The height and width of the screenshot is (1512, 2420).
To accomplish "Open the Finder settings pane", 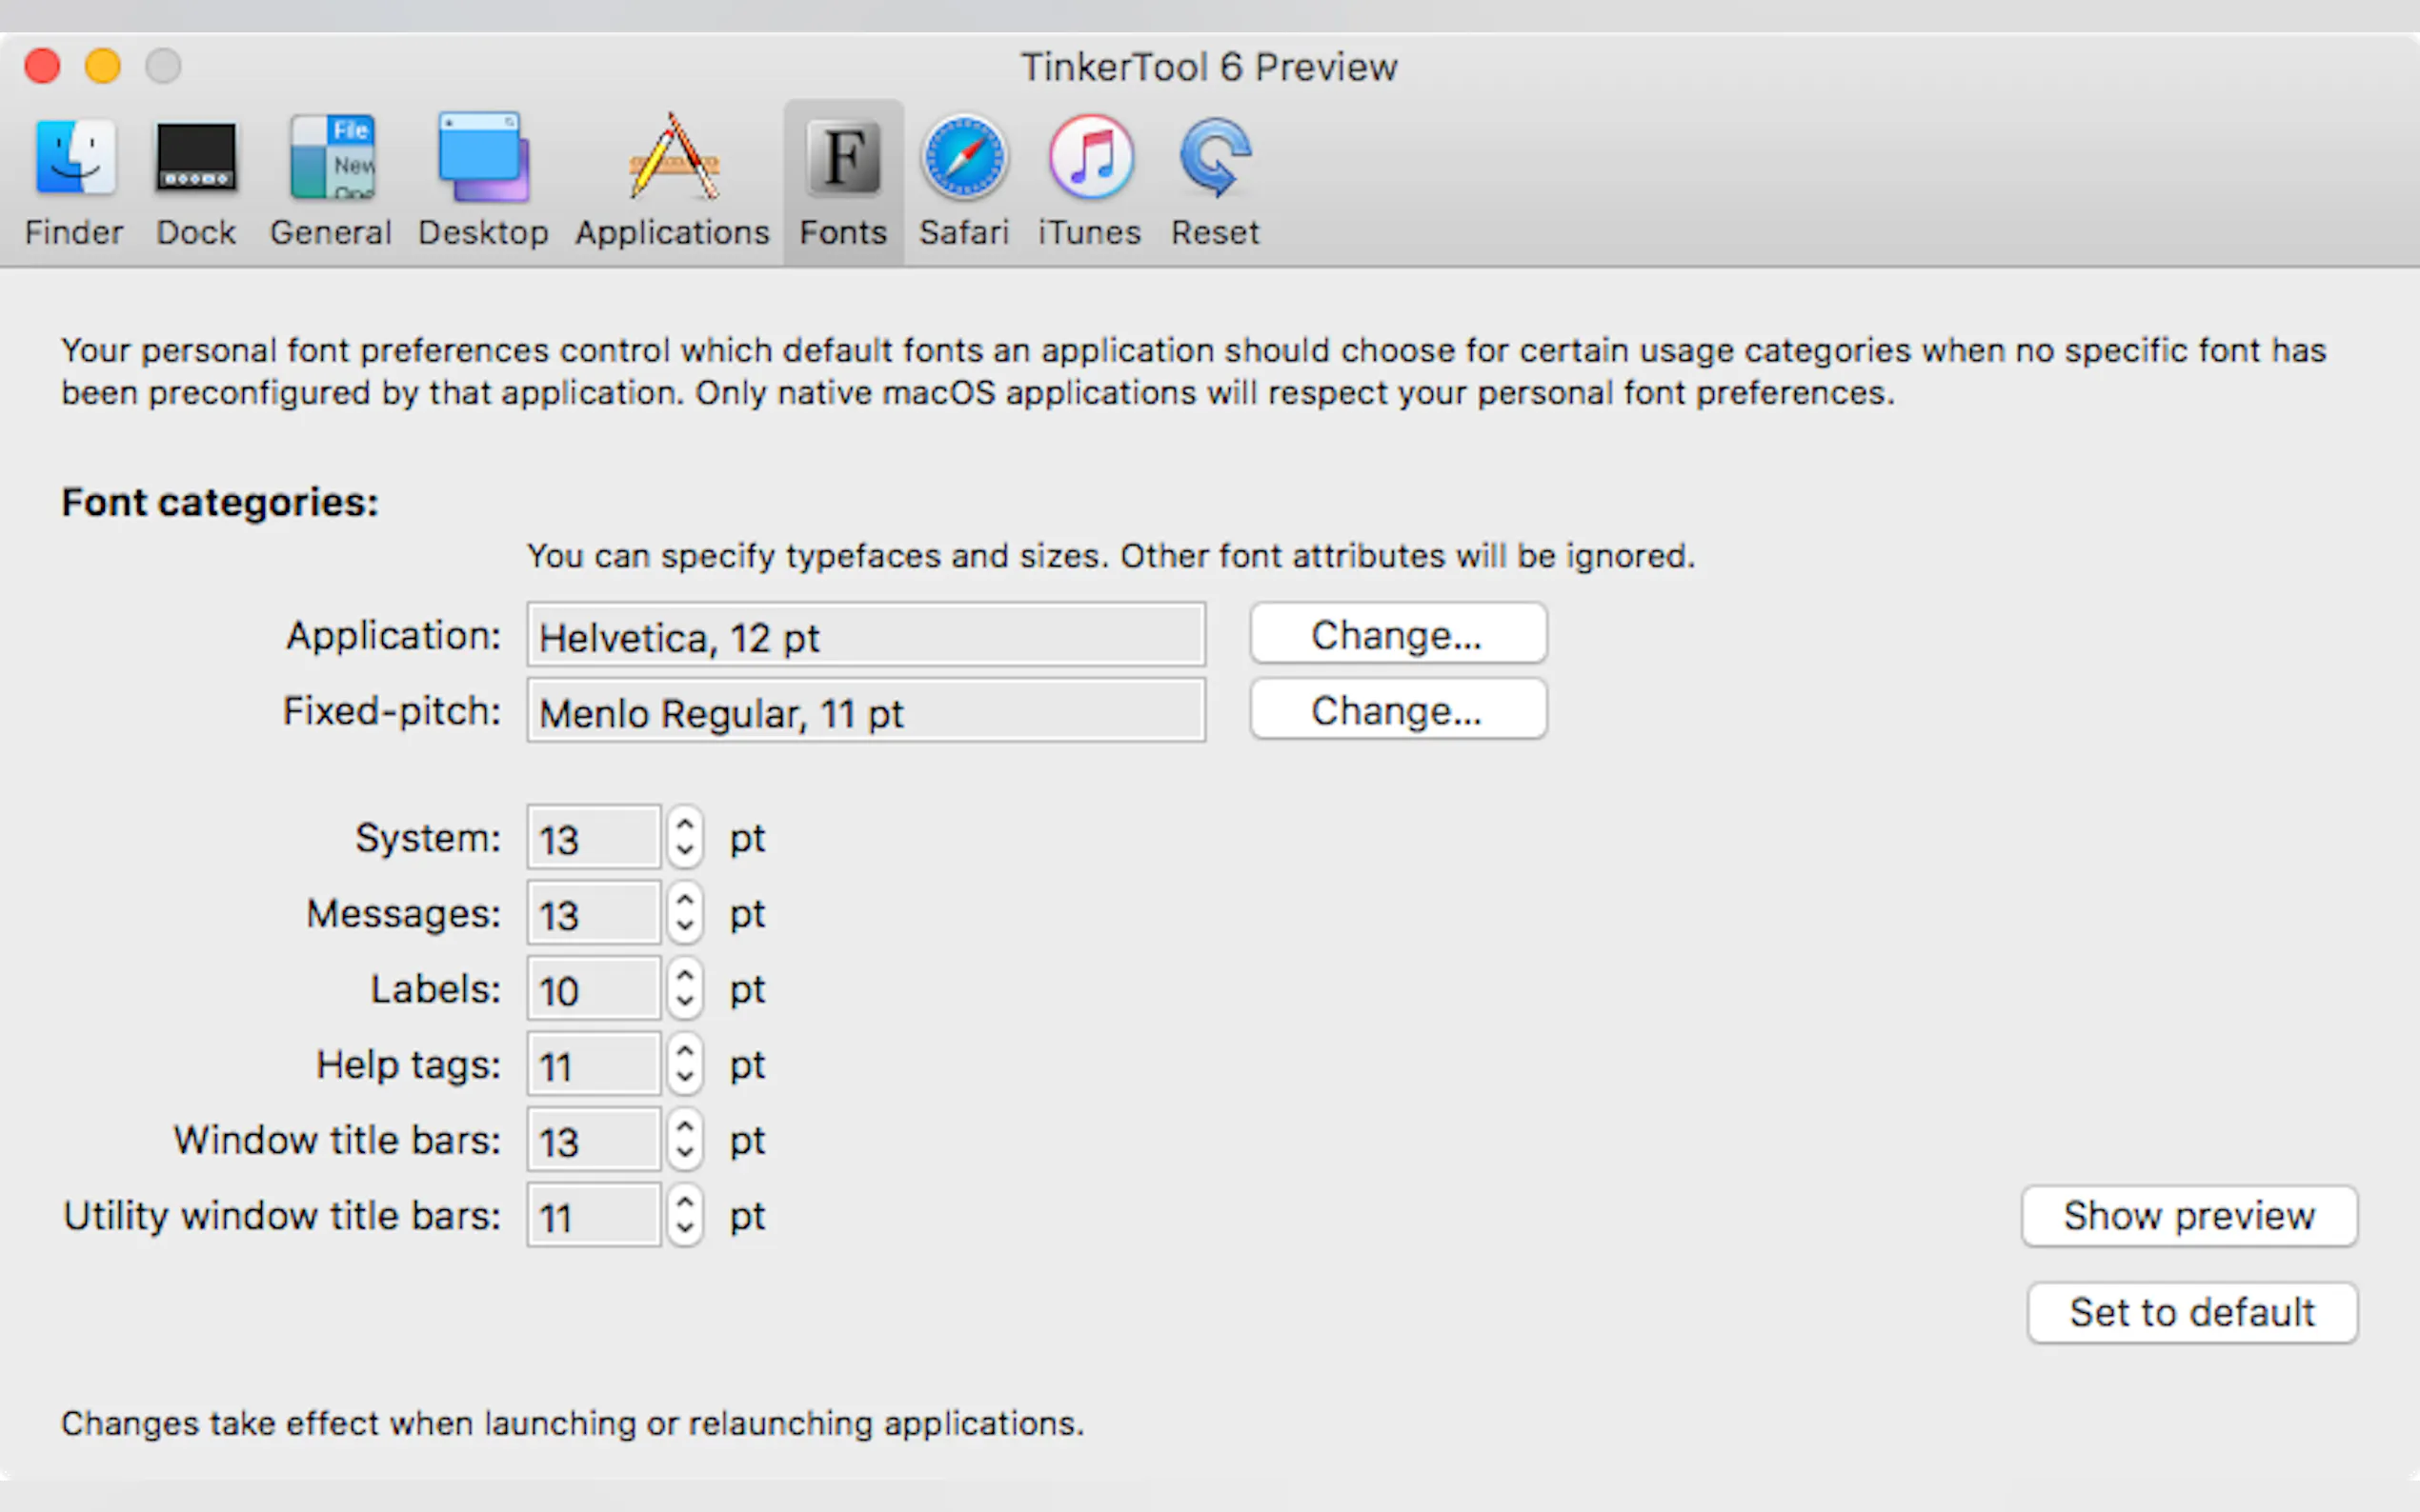I will [x=74, y=180].
